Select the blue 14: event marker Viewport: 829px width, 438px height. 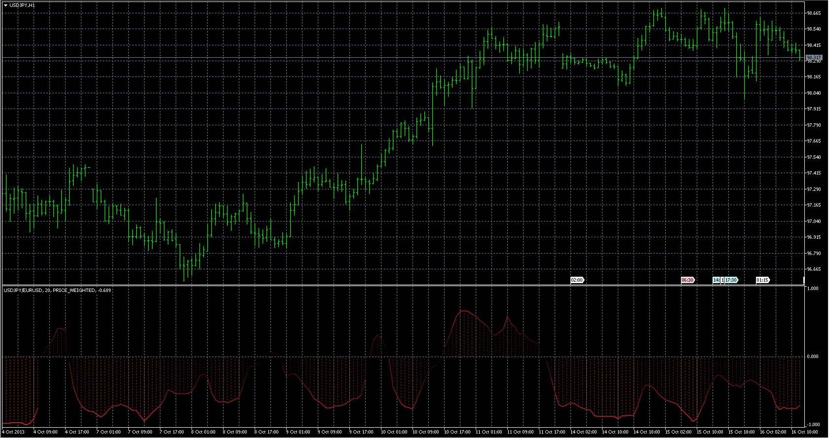716,280
